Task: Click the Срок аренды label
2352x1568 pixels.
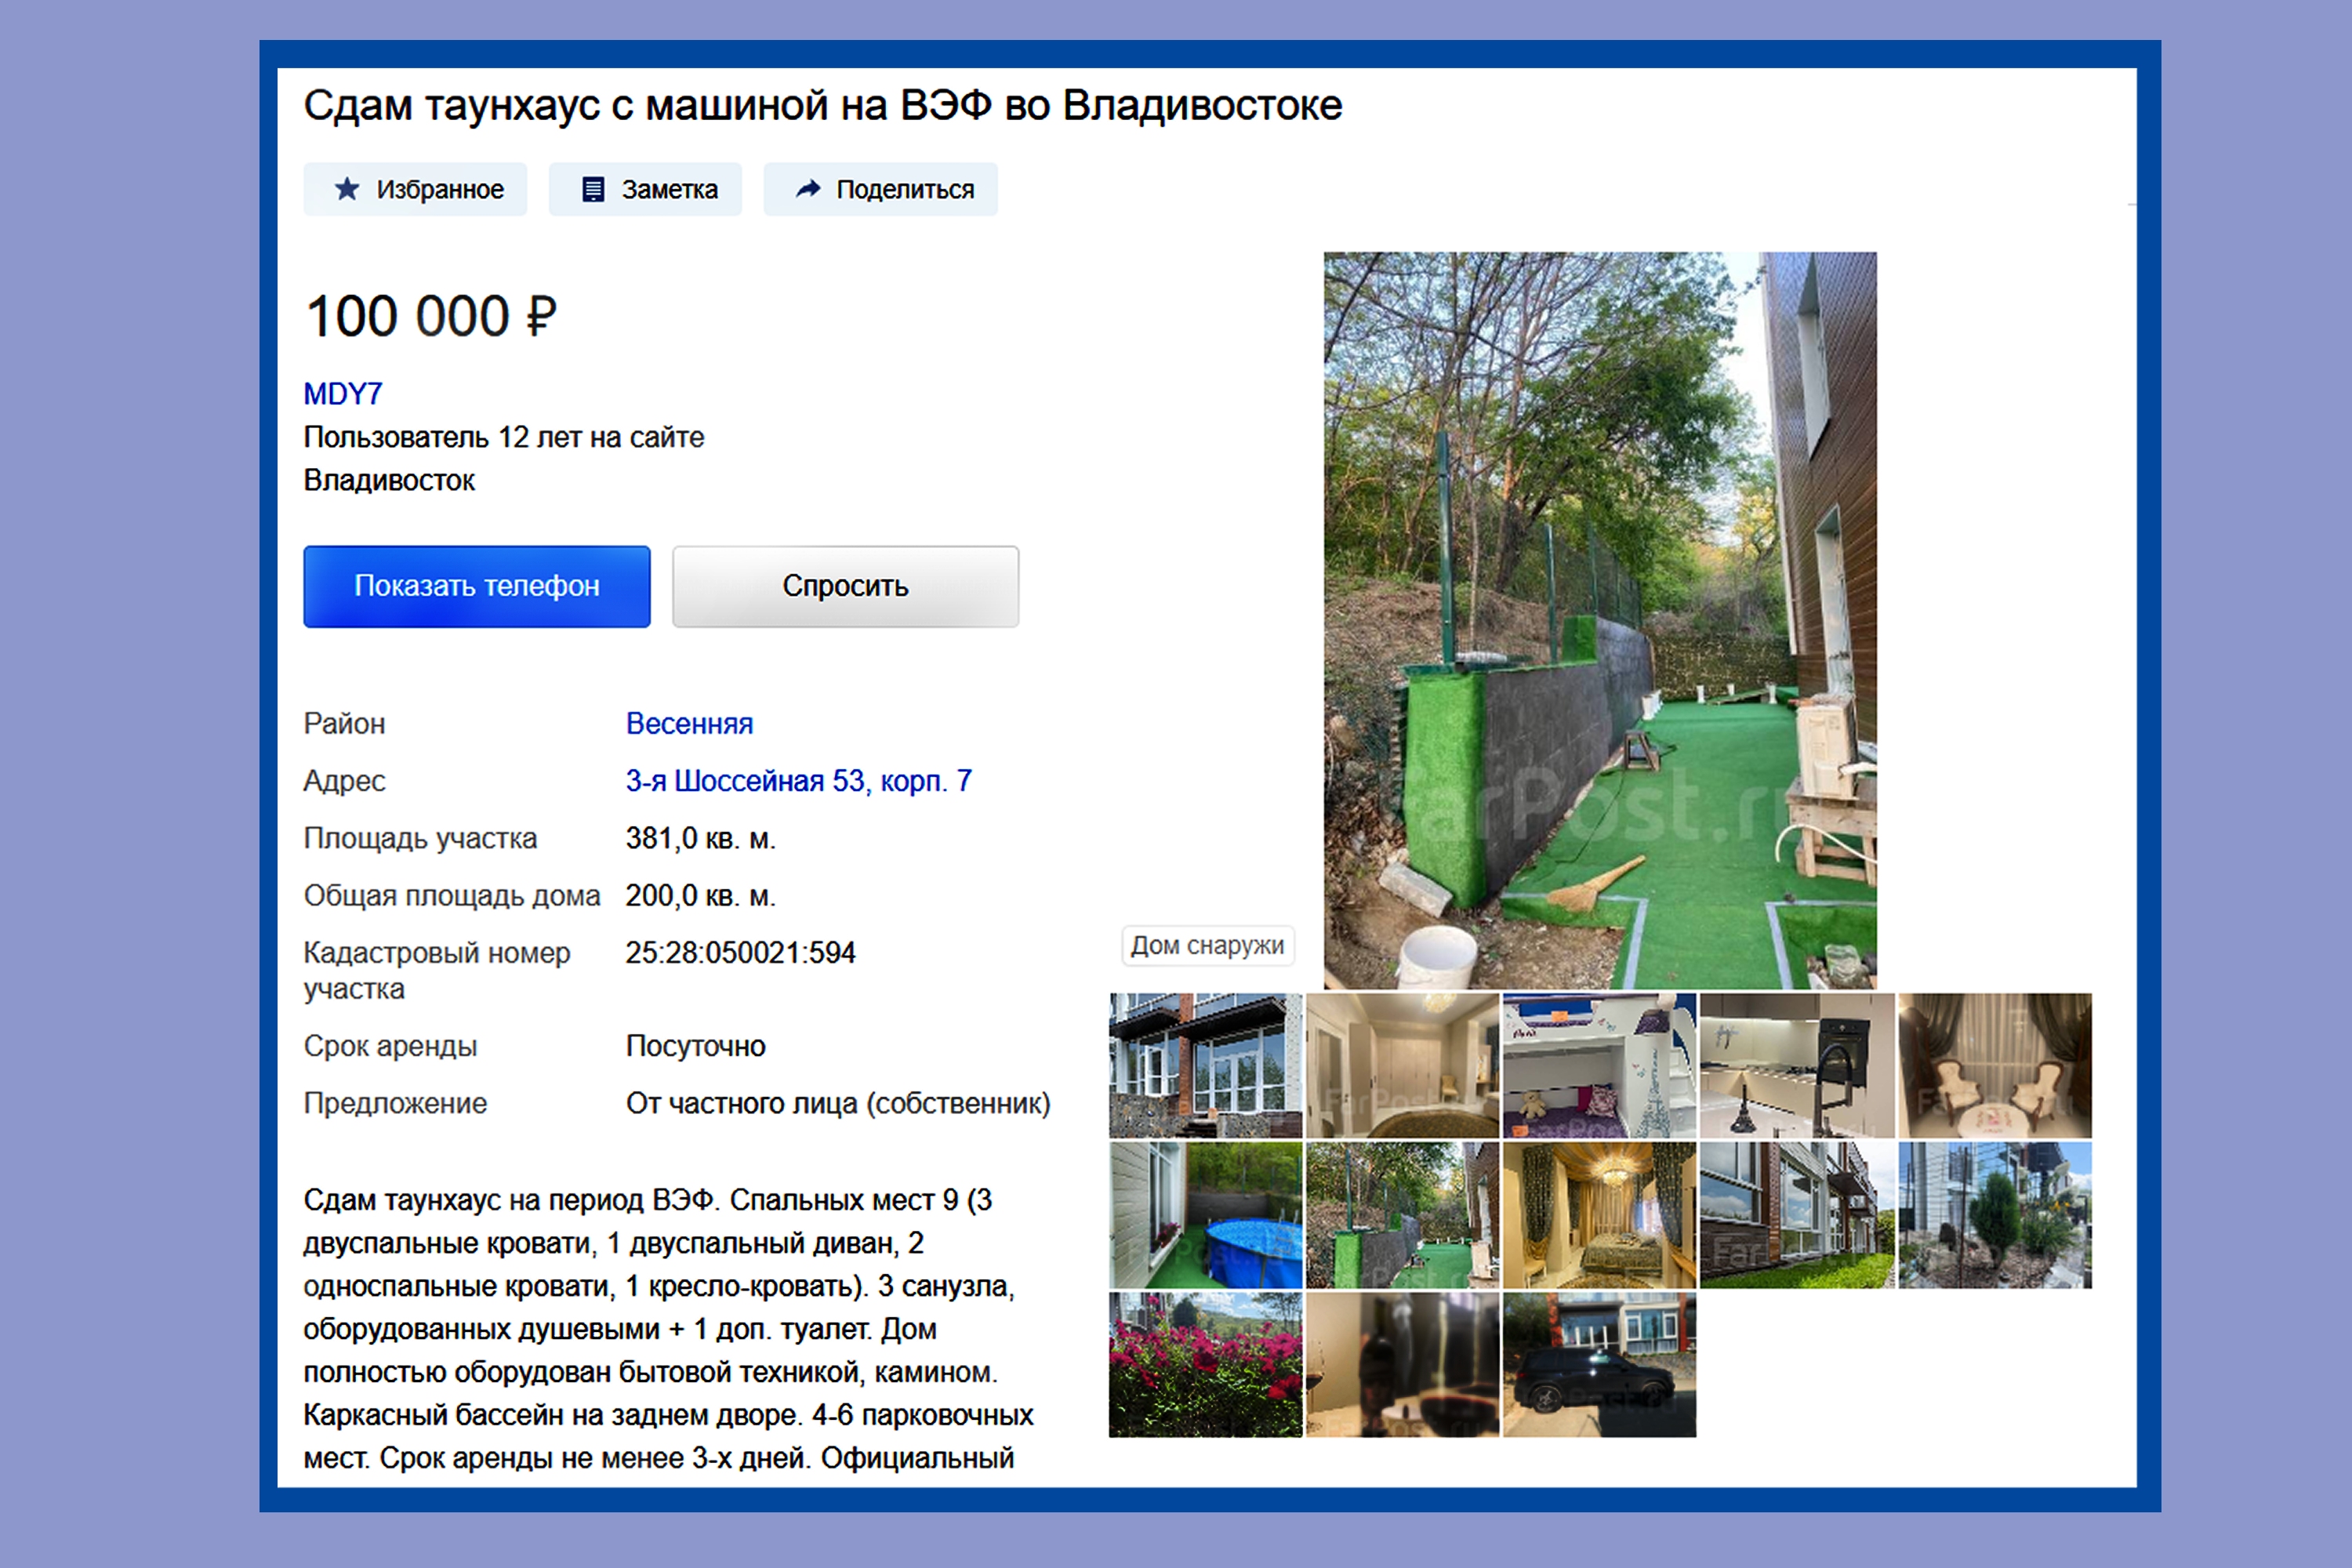Action: coord(390,1046)
